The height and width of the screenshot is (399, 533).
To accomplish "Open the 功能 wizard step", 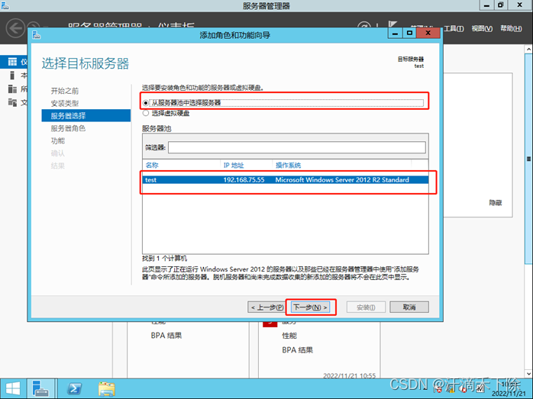I will (x=58, y=141).
